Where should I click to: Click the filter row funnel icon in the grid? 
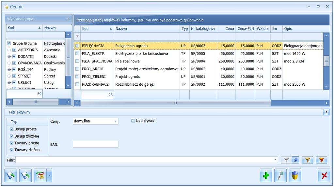(77, 37)
